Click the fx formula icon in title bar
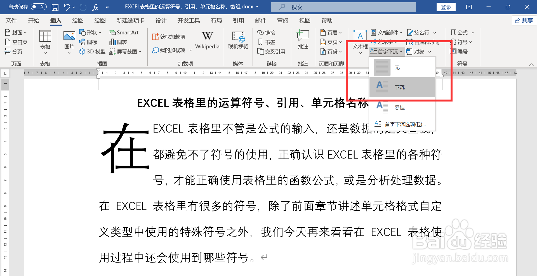Viewport: 537px width, 276px height. 95,7
